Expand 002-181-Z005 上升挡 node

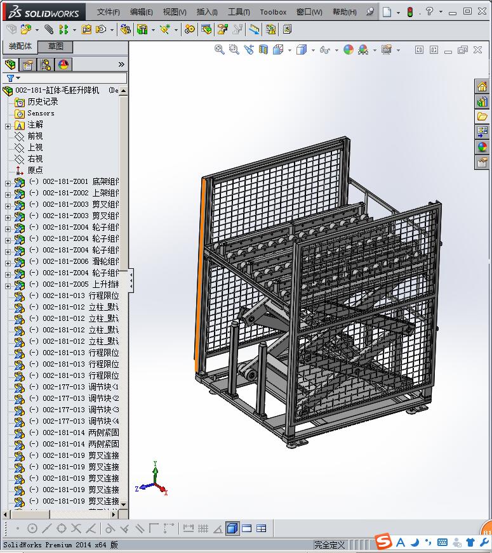point(8,286)
